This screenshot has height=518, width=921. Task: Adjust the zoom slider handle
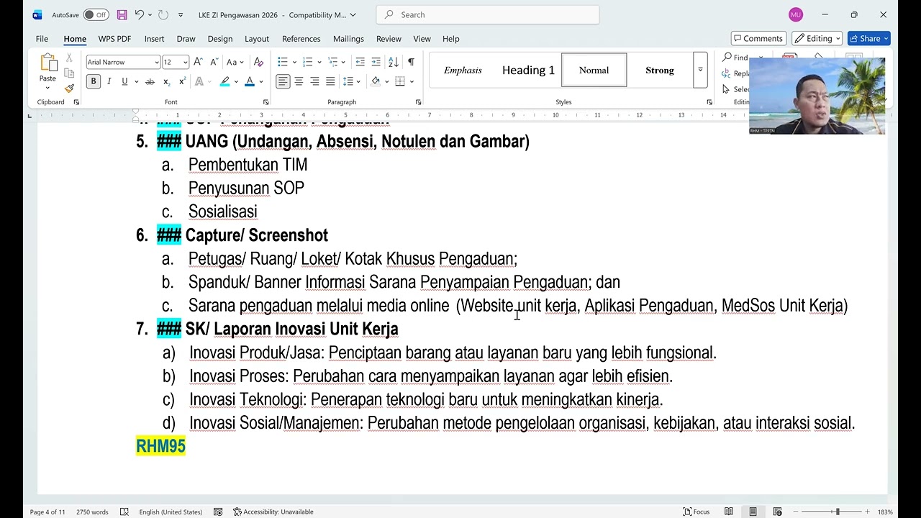[x=837, y=512]
